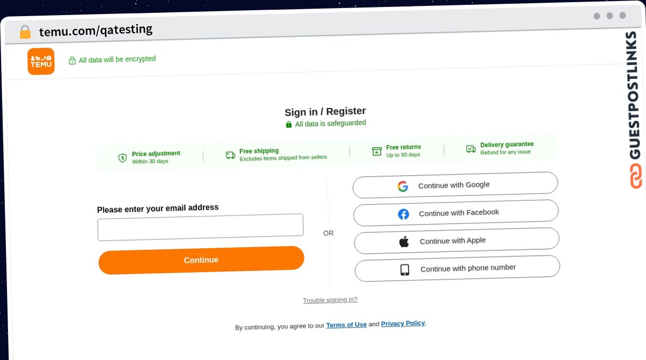Click the 'All data will be encrypted' text
Screen dimensions: 646x360
point(117,60)
